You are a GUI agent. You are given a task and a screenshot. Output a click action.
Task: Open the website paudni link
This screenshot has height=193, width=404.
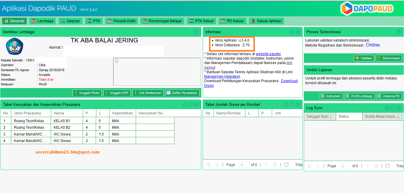tap(268, 54)
